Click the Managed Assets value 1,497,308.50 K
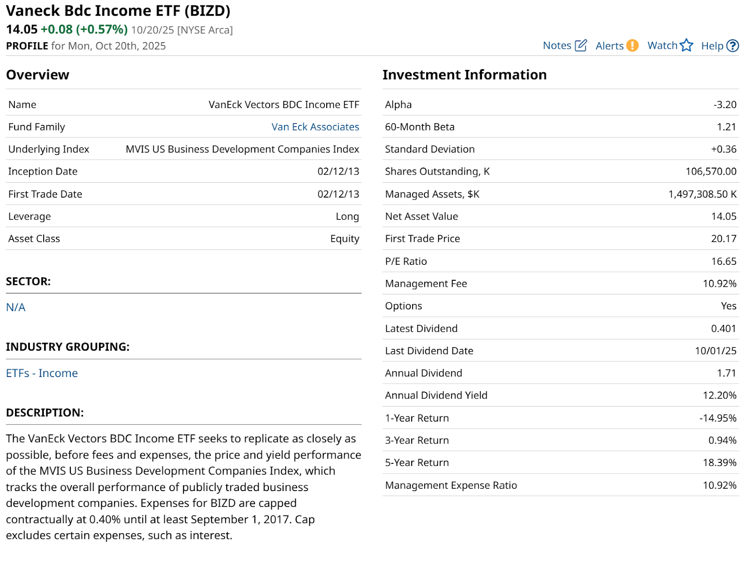The height and width of the screenshot is (561, 751). click(x=702, y=194)
